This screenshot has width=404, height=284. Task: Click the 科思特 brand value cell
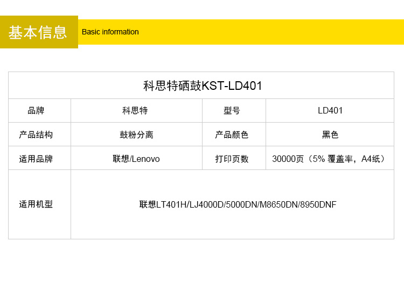tap(135, 111)
